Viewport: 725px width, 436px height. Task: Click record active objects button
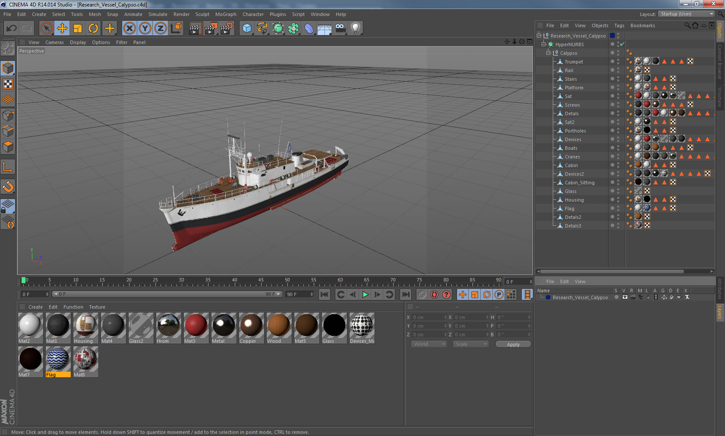[422, 294]
